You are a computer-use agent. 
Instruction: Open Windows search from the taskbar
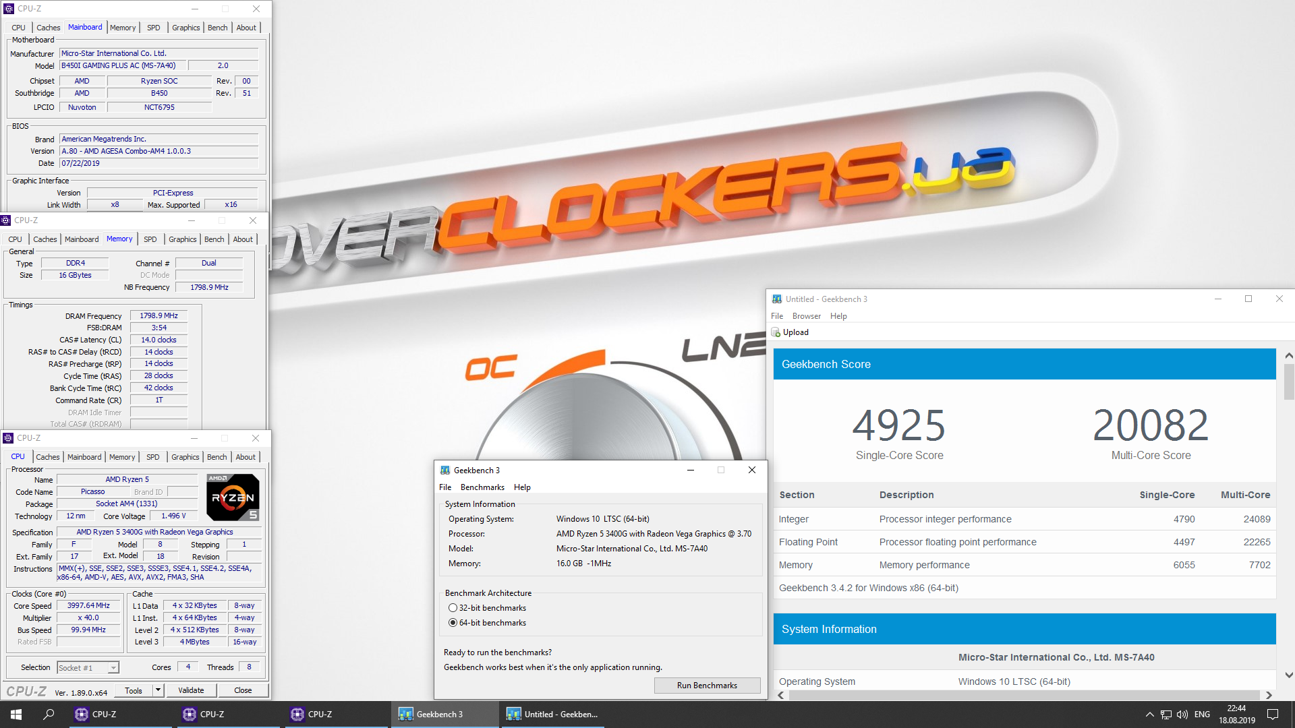pyautogui.click(x=49, y=715)
